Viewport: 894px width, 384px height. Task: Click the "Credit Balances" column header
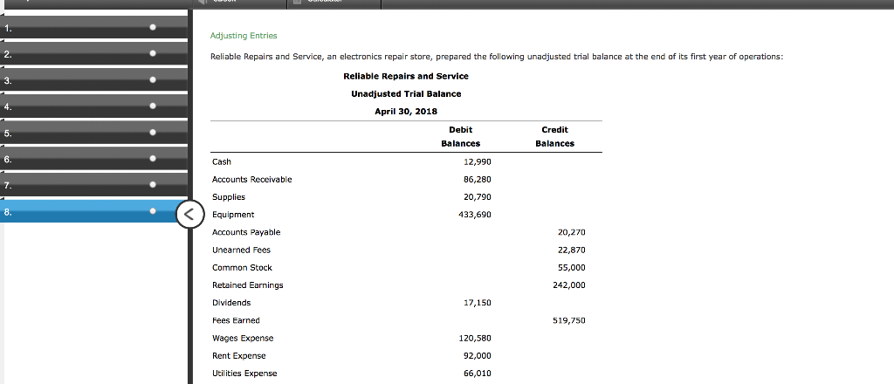tap(554, 137)
